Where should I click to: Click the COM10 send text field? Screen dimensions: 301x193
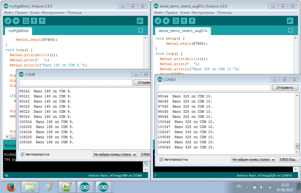click(214, 88)
